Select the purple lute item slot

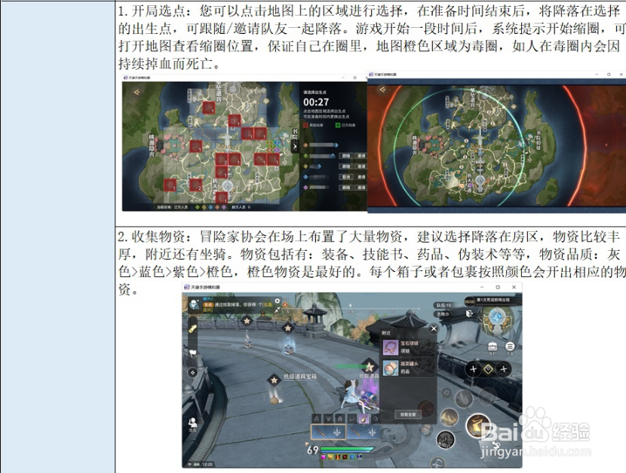364,418
